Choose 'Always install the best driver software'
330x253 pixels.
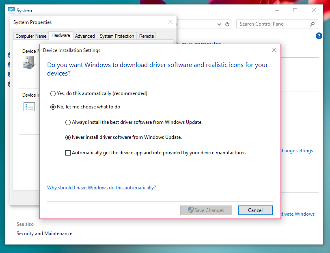point(68,122)
